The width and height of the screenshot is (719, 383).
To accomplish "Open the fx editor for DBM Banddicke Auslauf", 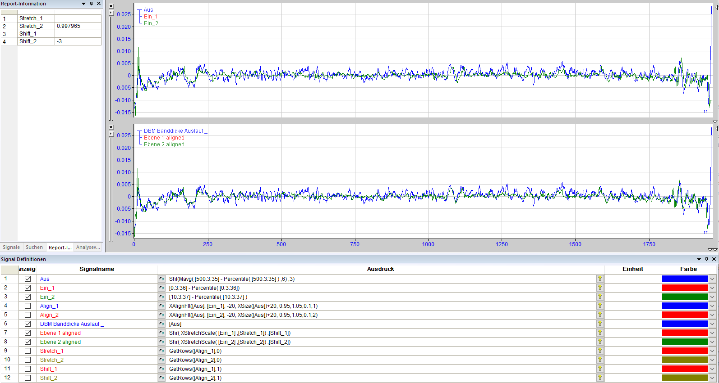I will (161, 324).
